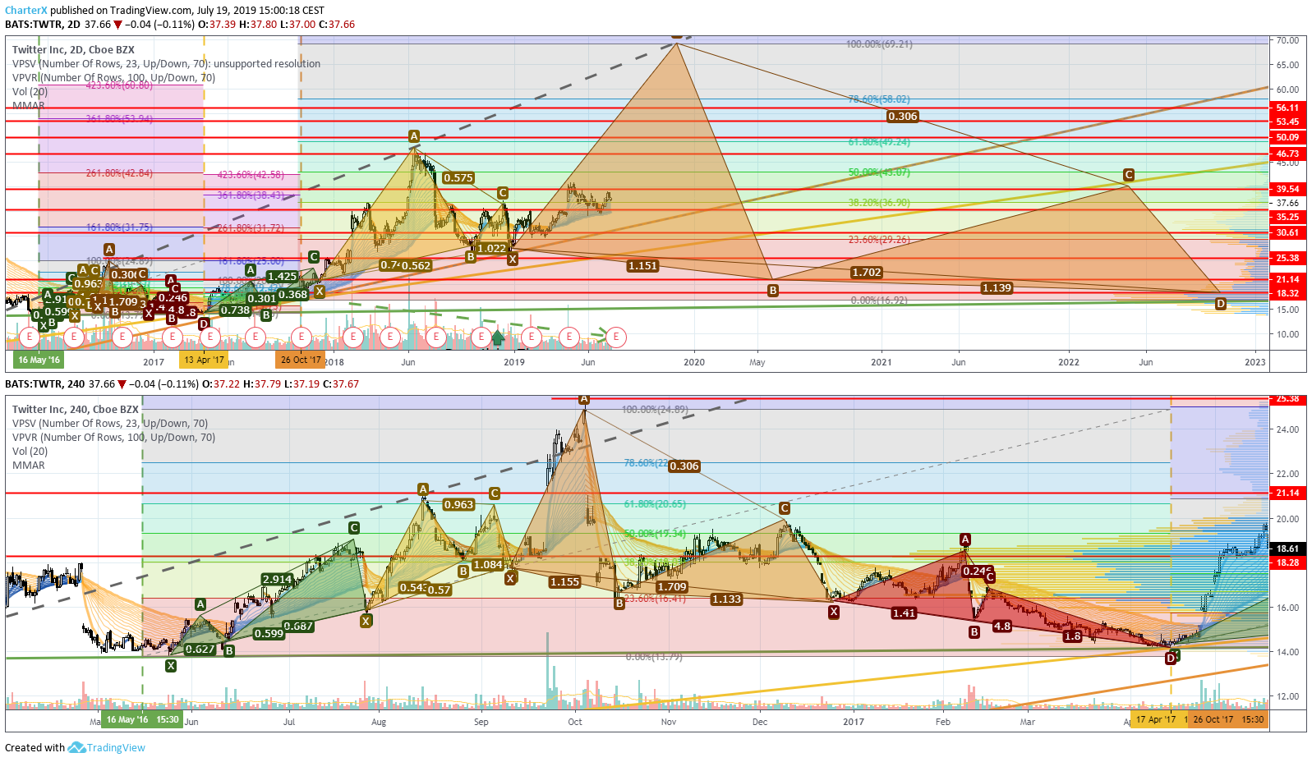Select the 39.54 price label
Viewport: 1312px width, 762px height.
1287,189
